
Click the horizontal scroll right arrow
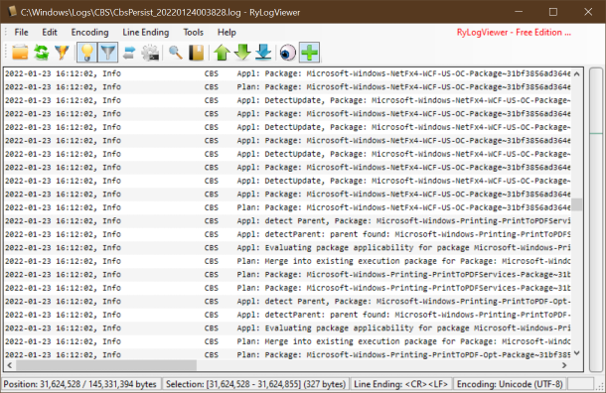(x=564, y=365)
